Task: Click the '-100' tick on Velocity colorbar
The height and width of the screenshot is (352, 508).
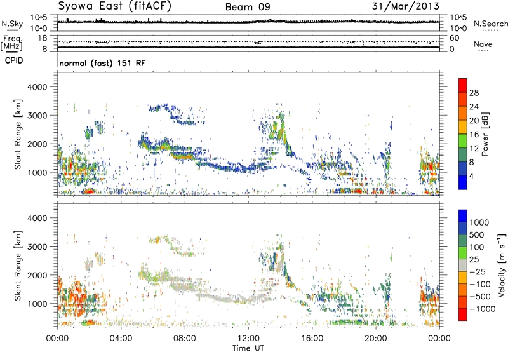Action: tap(479, 284)
